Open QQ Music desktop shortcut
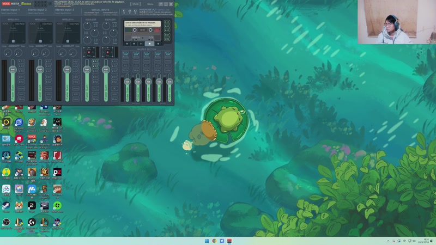 coord(6,174)
